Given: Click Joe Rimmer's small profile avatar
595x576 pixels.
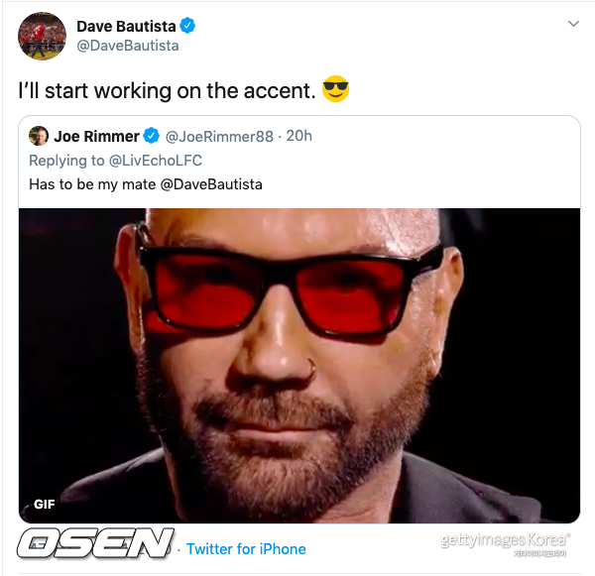Looking at the screenshot, I should (x=39, y=136).
